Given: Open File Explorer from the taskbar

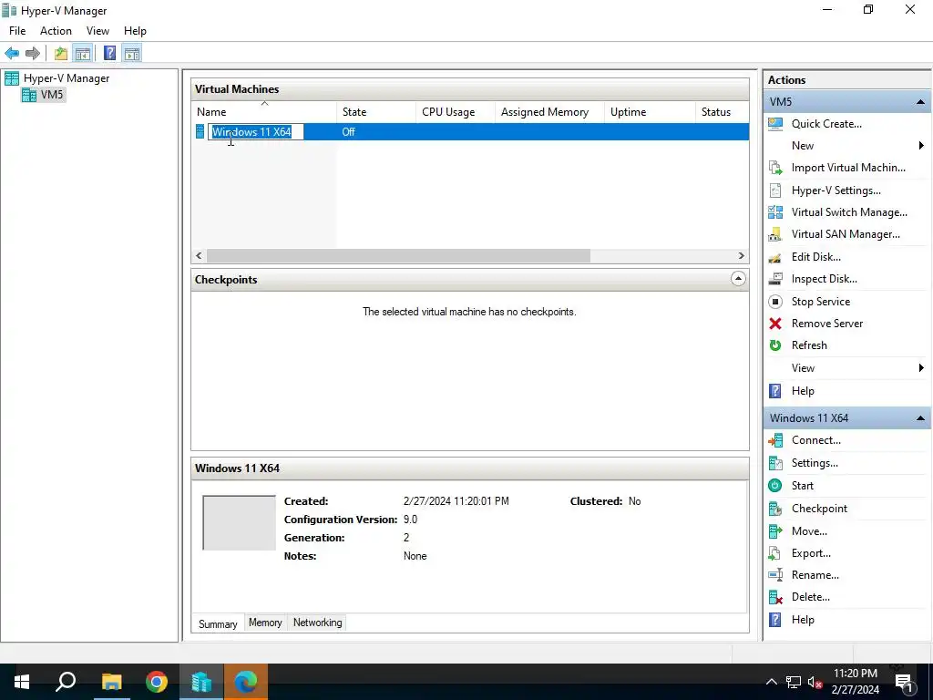Looking at the screenshot, I should [111, 682].
